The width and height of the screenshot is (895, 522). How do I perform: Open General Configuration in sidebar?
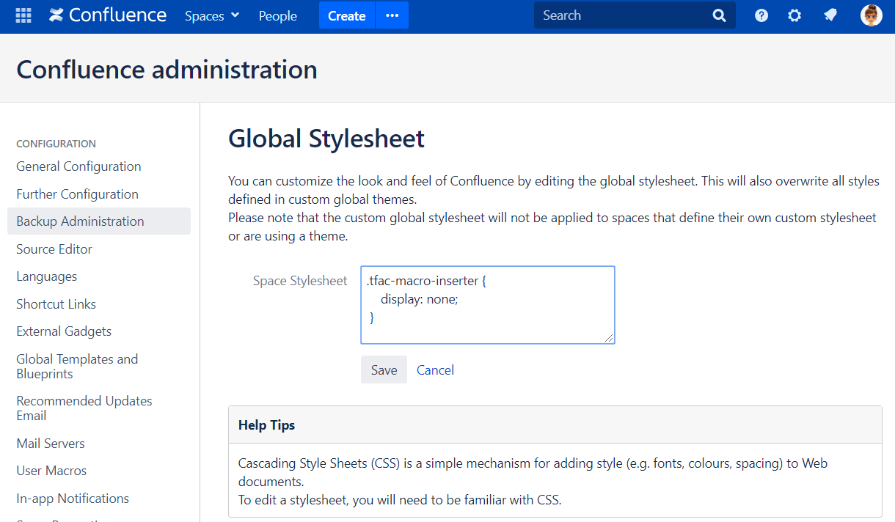78,166
